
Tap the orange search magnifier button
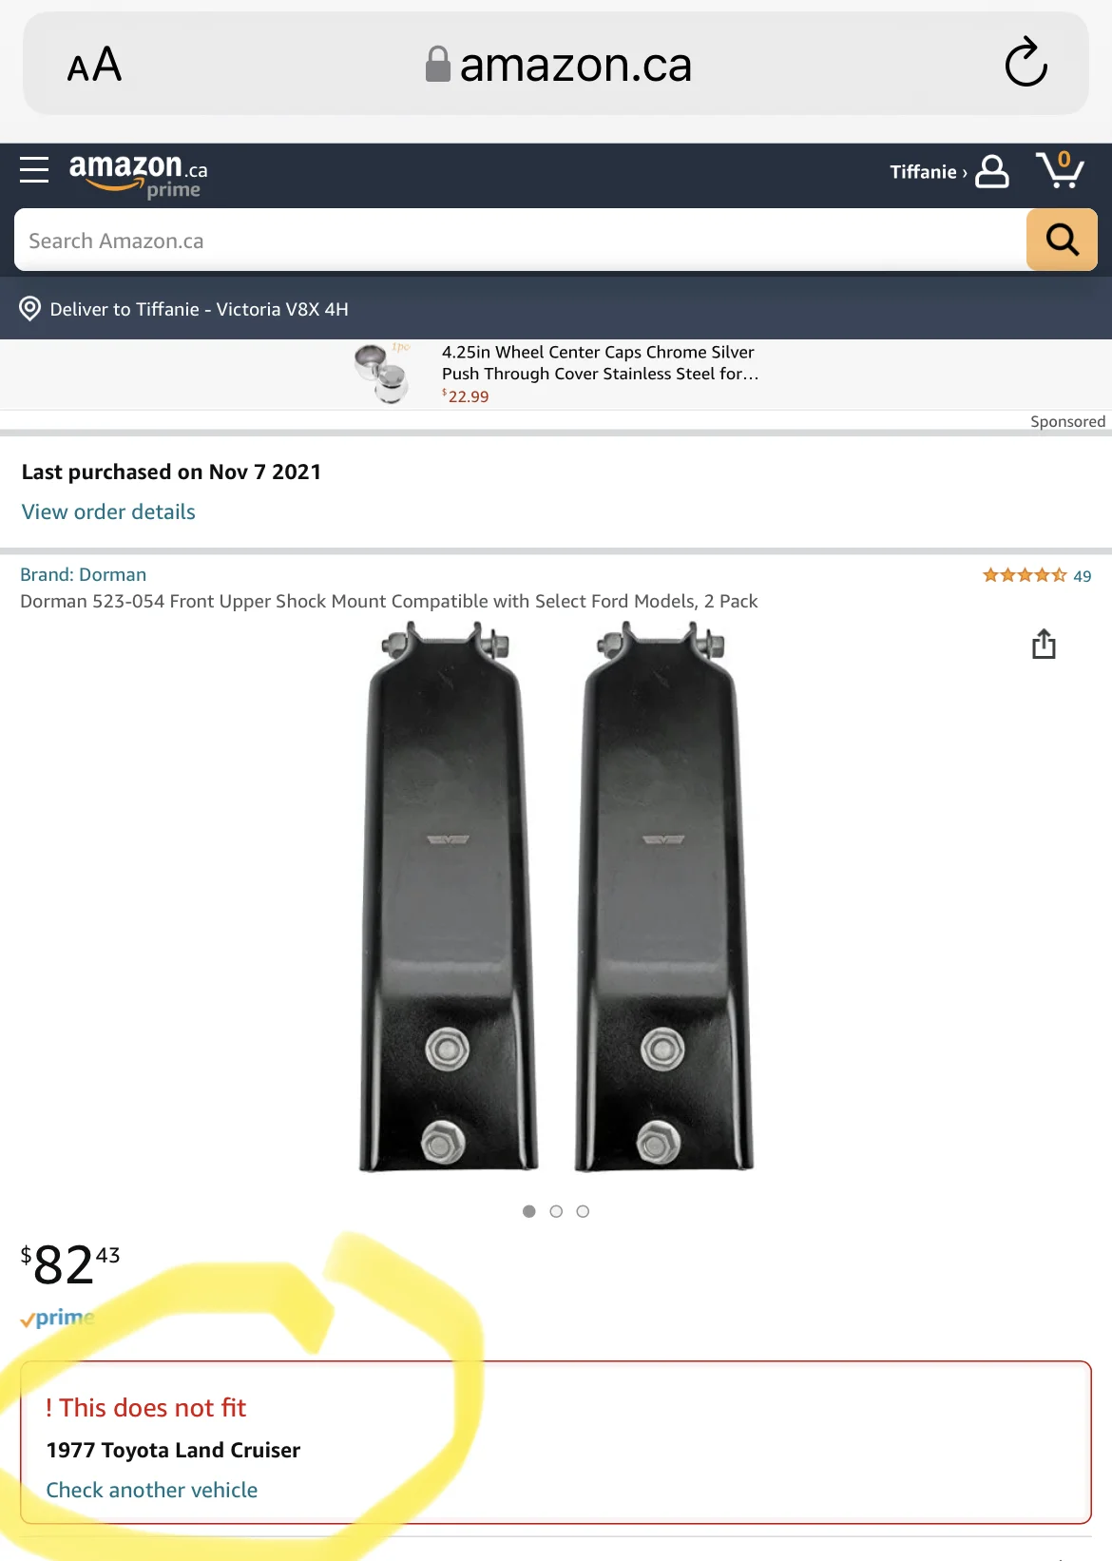1062,240
